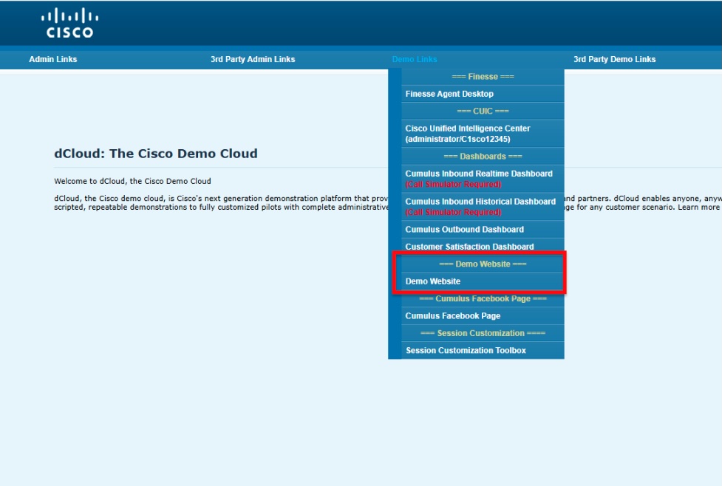The height and width of the screenshot is (486, 722).
Task: Click the '=== Session Customization ====' header
Action: click(x=483, y=333)
